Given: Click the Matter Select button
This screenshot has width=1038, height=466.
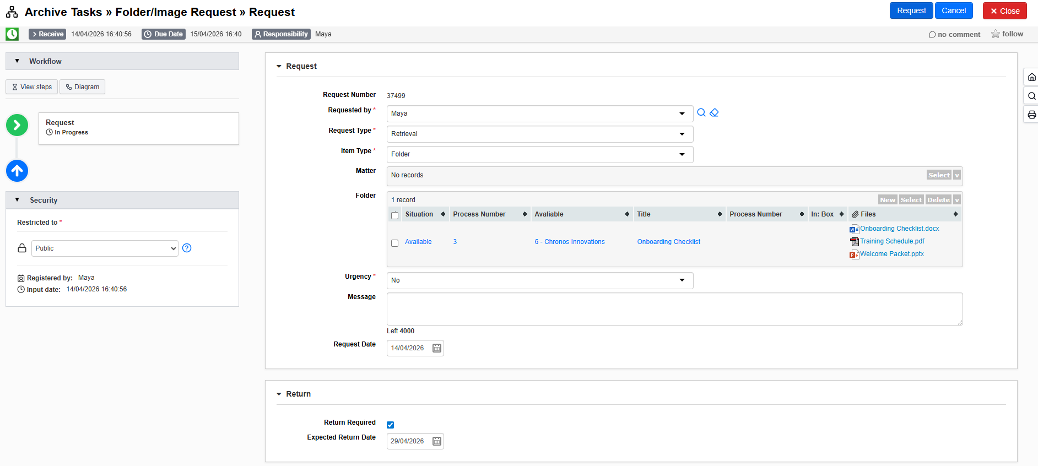Looking at the screenshot, I should tap(939, 175).
